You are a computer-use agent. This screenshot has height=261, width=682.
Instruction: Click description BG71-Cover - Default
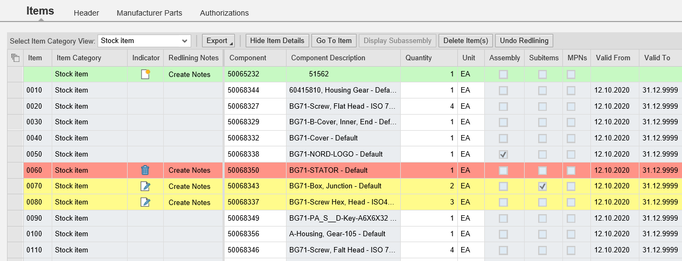[324, 138]
